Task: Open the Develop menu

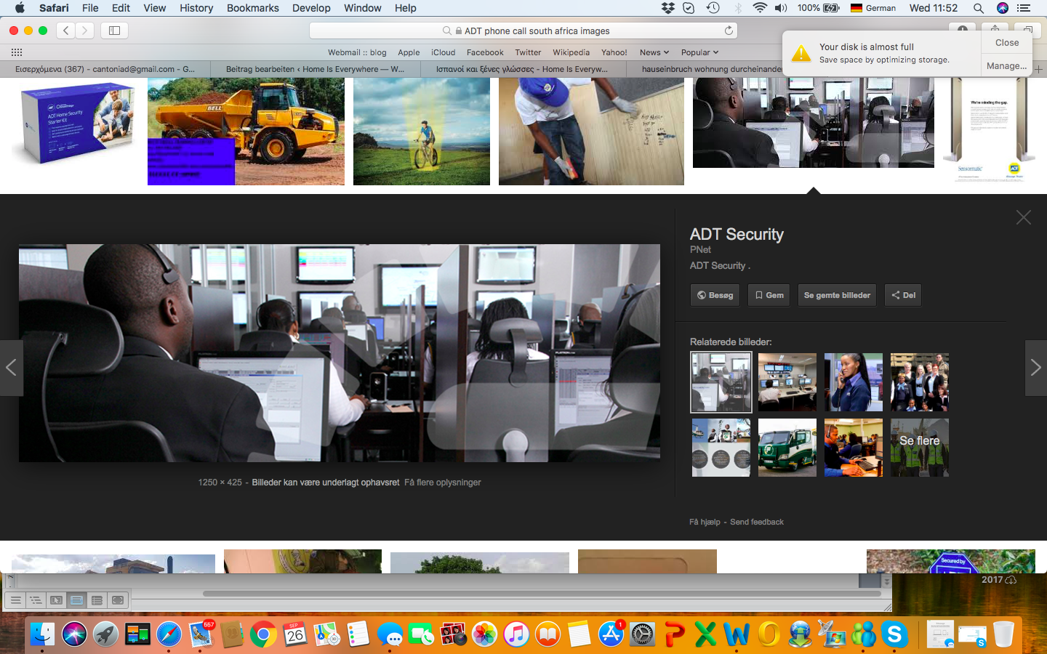Action: pos(311,8)
